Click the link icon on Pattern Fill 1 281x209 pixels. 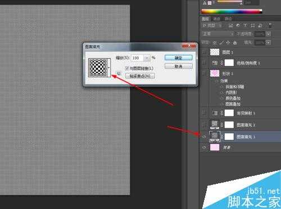pos(222,137)
